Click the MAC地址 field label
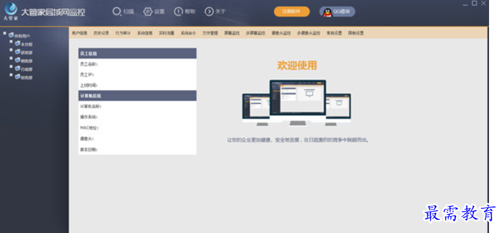The image size is (501, 233). (89, 128)
